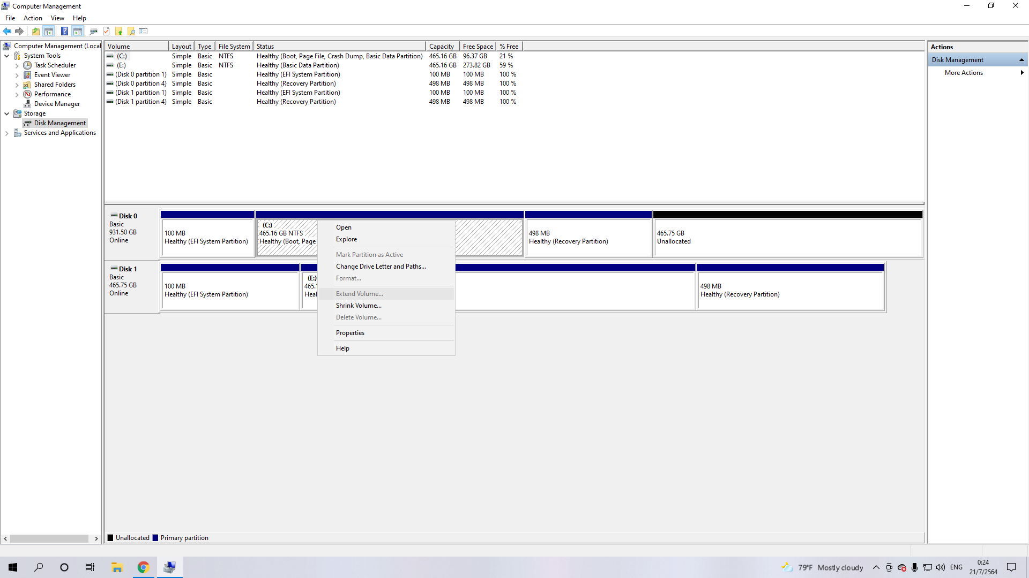
Task: Expand the Task Scheduler node
Action: click(17, 66)
